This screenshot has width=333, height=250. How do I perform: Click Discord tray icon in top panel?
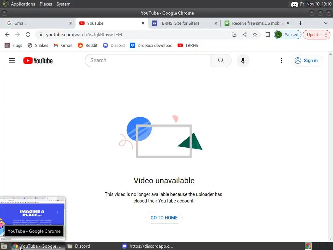point(294,4)
